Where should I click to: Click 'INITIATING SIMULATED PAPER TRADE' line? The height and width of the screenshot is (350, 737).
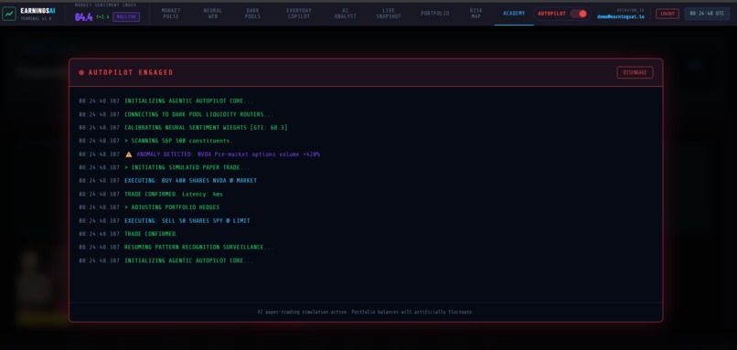187,167
